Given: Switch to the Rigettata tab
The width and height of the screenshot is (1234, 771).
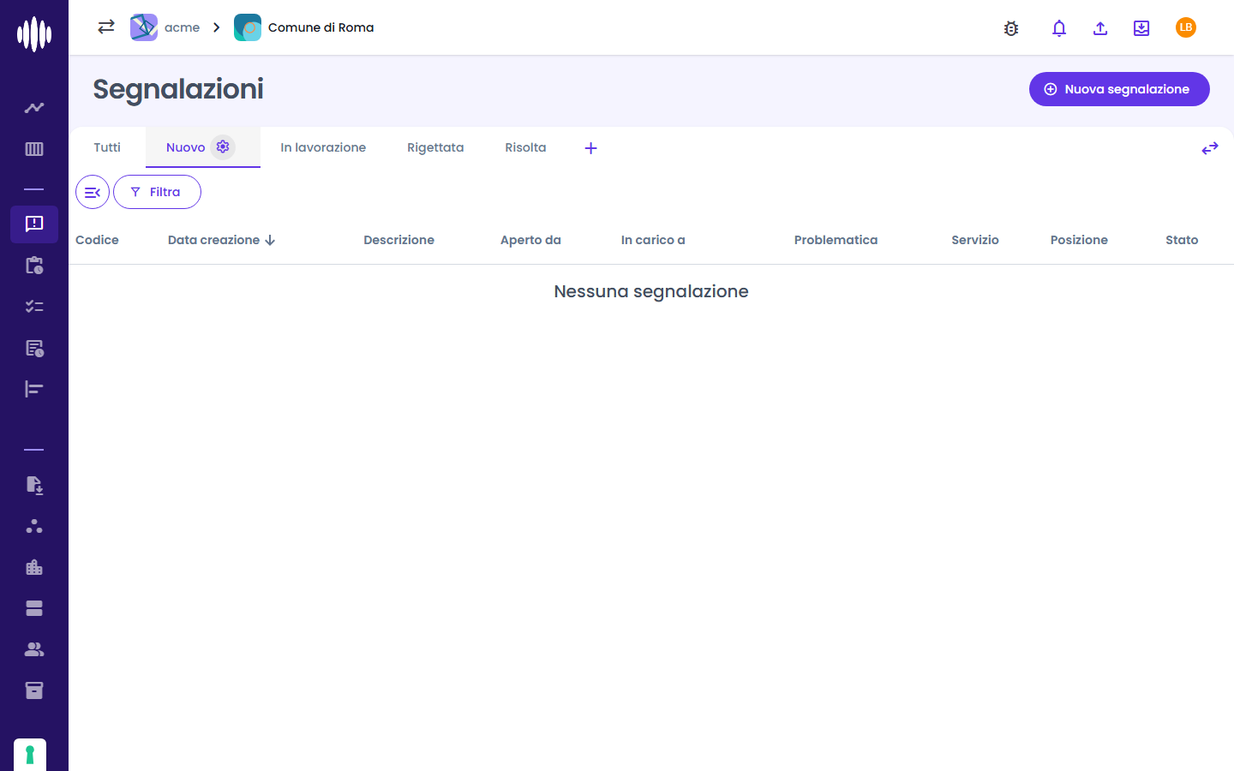Looking at the screenshot, I should (x=435, y=147).
